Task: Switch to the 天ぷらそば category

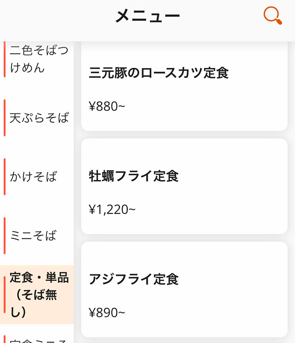Action: click(x=39, y=118)
